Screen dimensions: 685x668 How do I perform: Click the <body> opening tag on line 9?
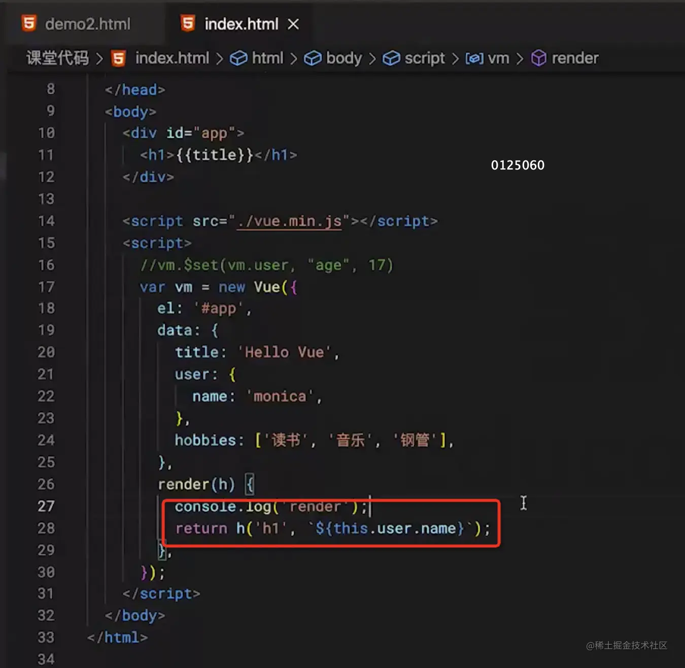click(x=130, y=112)
